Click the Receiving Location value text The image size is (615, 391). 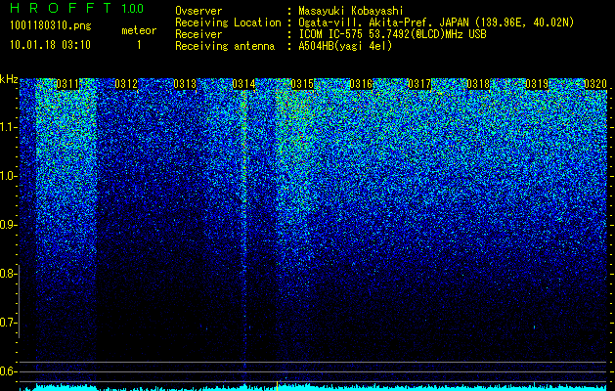[x=436, y=22]
